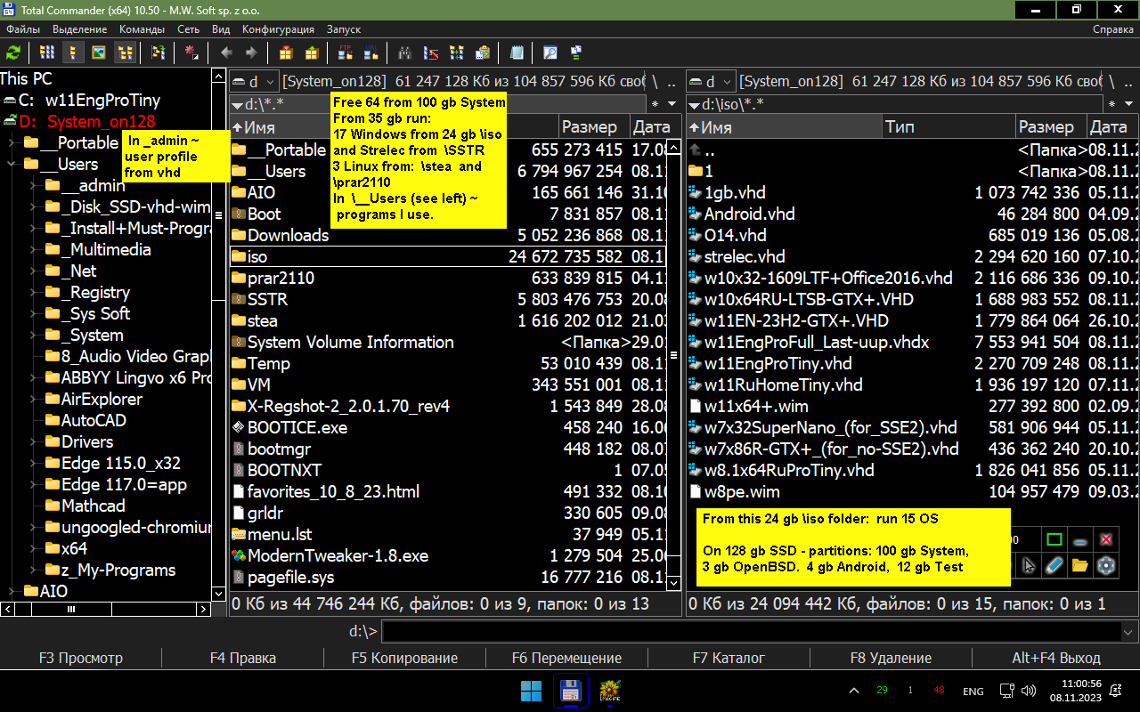Go back with the left arrow icon
The width and height of the screenshot is (1140, 712).
click(226, 53)
